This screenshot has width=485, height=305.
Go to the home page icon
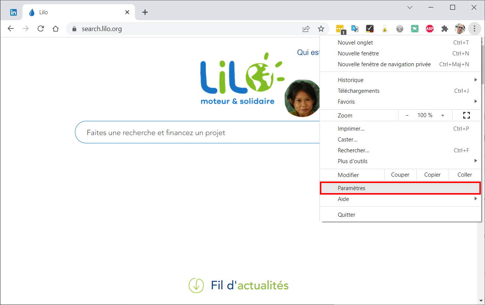point(55,29)
